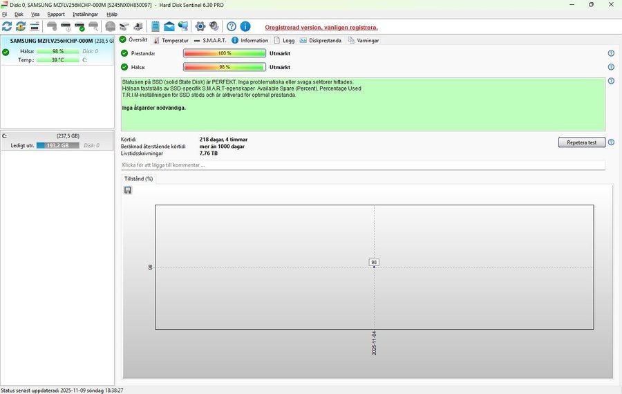Click the floppy disk save graph icon
The height and width of the screenshot is (394, 622).
click(x=128, y=190)
